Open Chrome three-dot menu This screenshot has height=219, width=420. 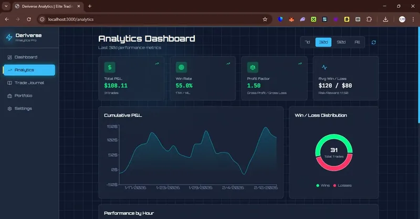pos(413,19)
